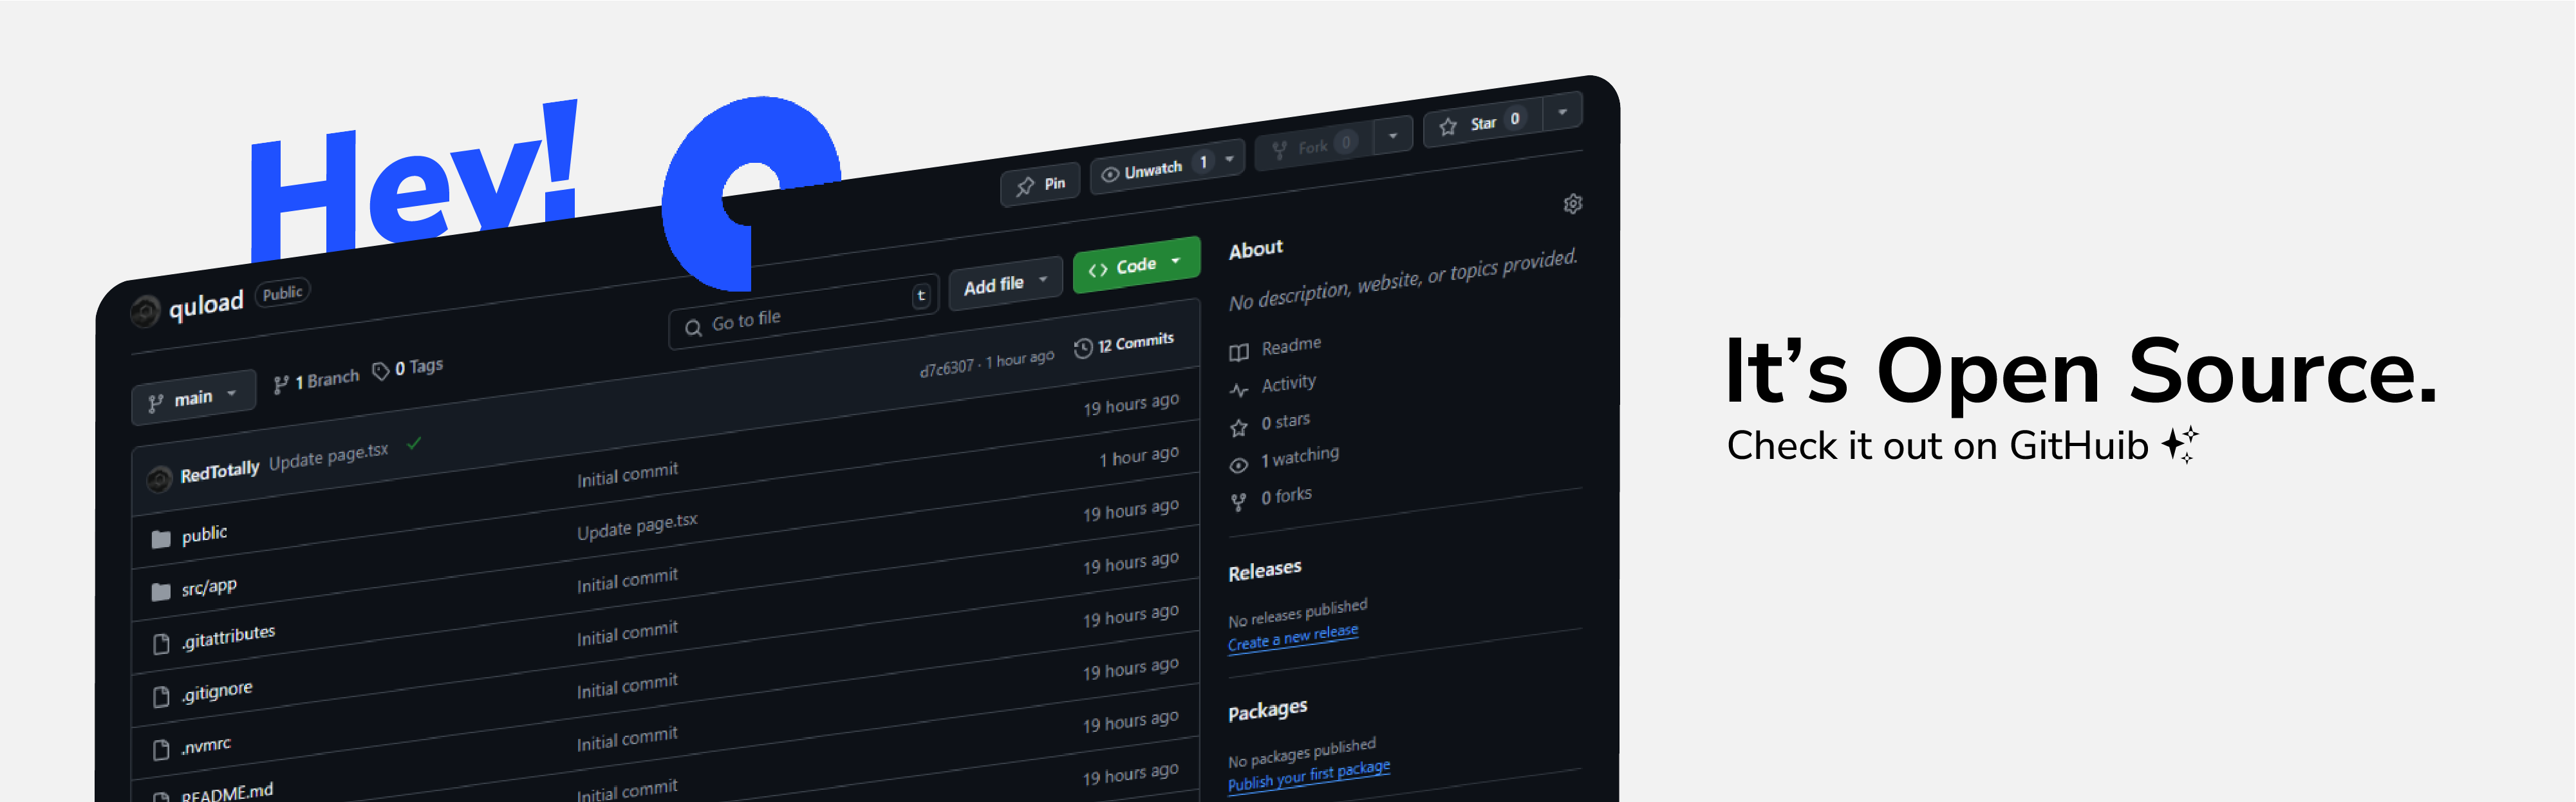2576x802 pixels.
Task: Open the src/app folder icon
Action: point(161,592)
